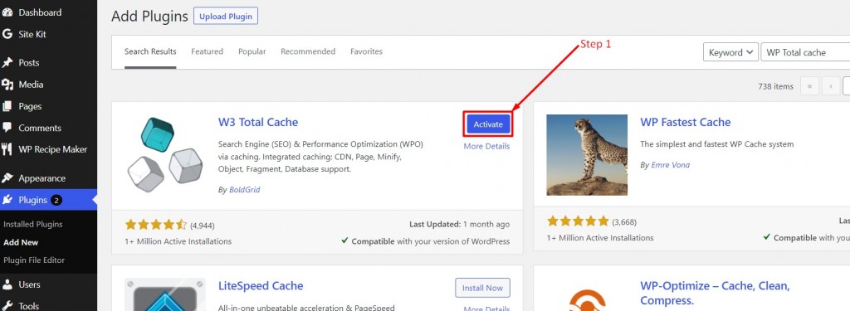This screenshot has width=850, height=311.
Task: Click the W3 Total Cache cubes logo
Action: (165, 155)
